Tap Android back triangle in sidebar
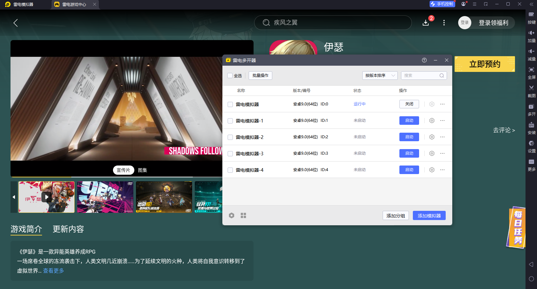This screenshot has width=537, height=289. [x=531, y=264]
